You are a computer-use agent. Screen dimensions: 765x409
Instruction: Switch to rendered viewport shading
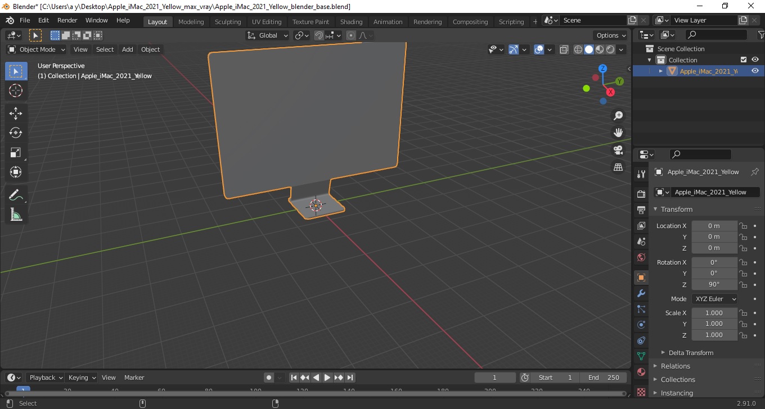(x=610, y=49)
